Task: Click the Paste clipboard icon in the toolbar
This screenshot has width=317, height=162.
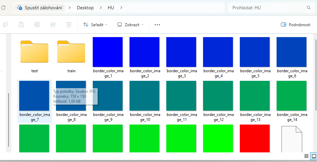Action: (21, 25)
